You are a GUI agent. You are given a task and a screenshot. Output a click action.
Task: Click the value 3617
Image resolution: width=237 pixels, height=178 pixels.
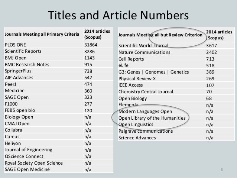[x=211, y=46]
